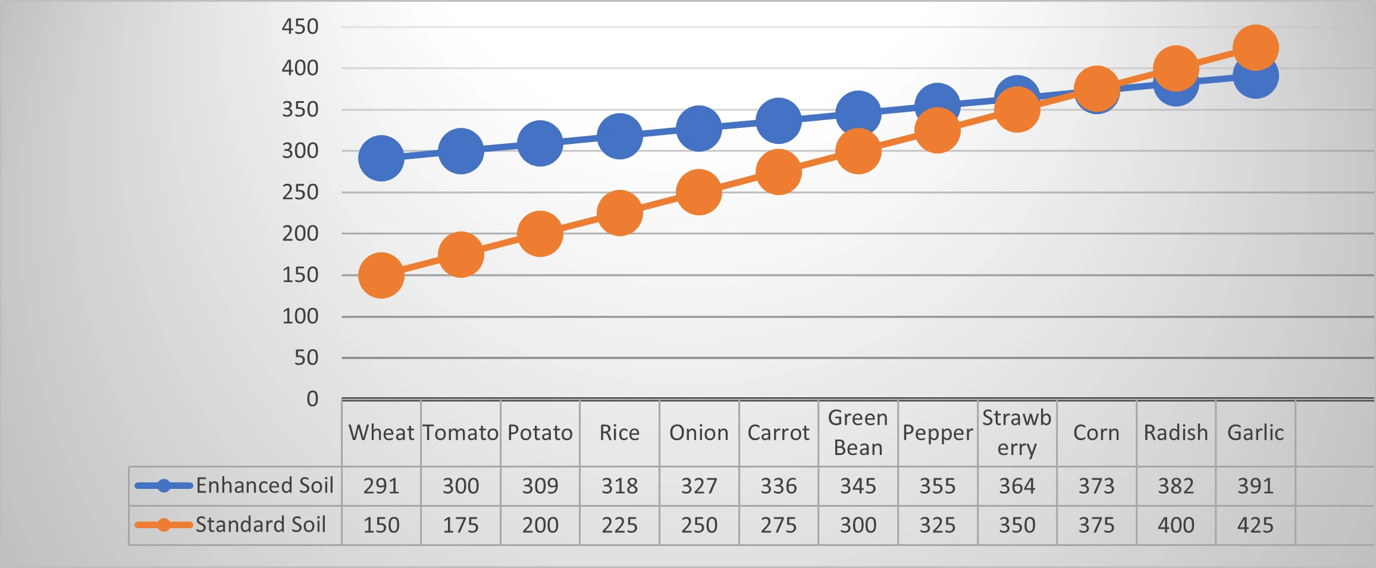Click the 100 vertical axis label
The image size is (1376, 568).
(300, 316)
